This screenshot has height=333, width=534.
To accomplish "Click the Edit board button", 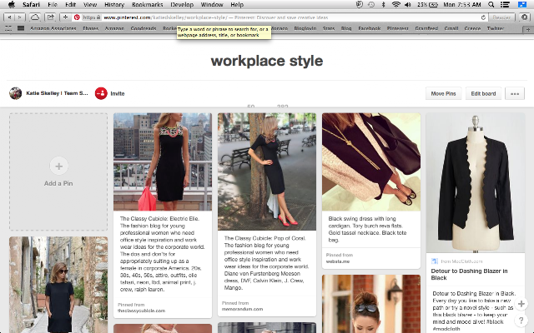I will tap(483, 93).
